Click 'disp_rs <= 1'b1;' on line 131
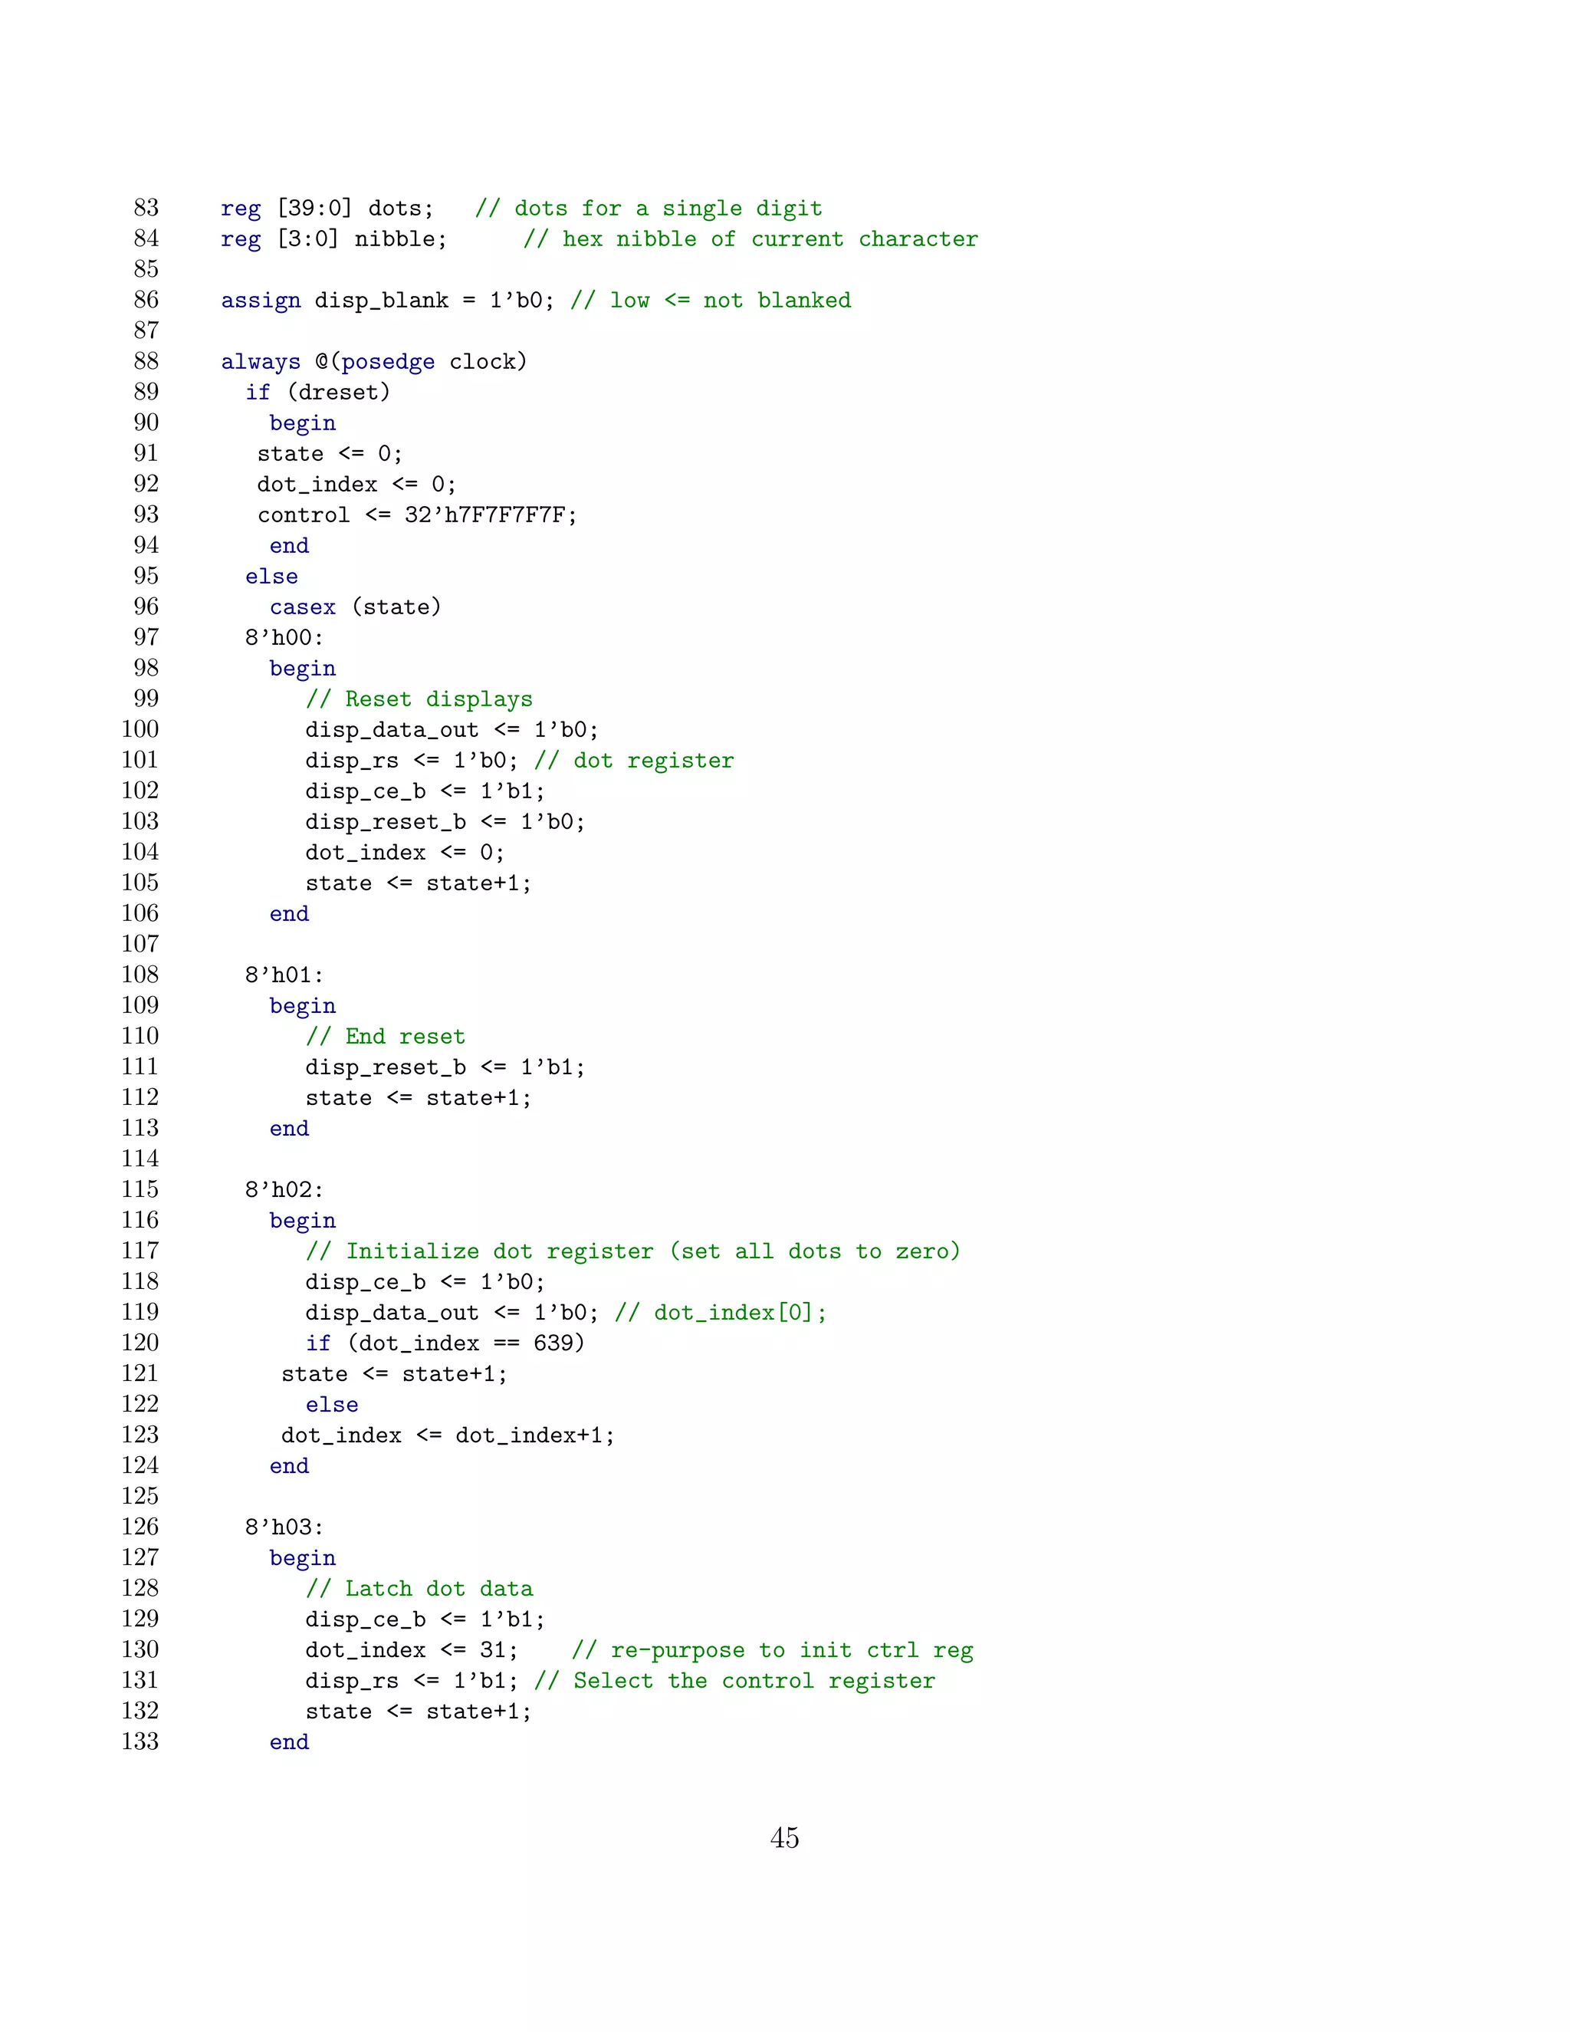The image size is (1570, 2032). coord(412,1682)
